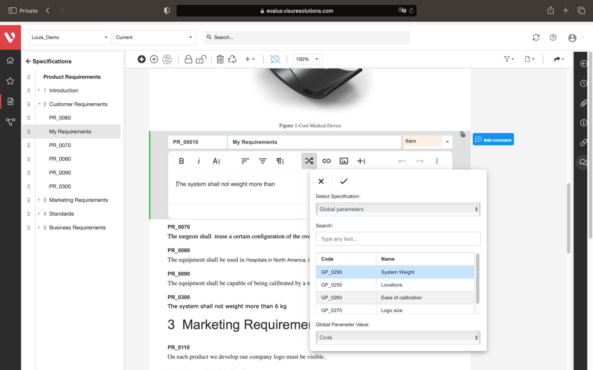Click the recycle/restore icon in toolbar

[x=232, y=59]
